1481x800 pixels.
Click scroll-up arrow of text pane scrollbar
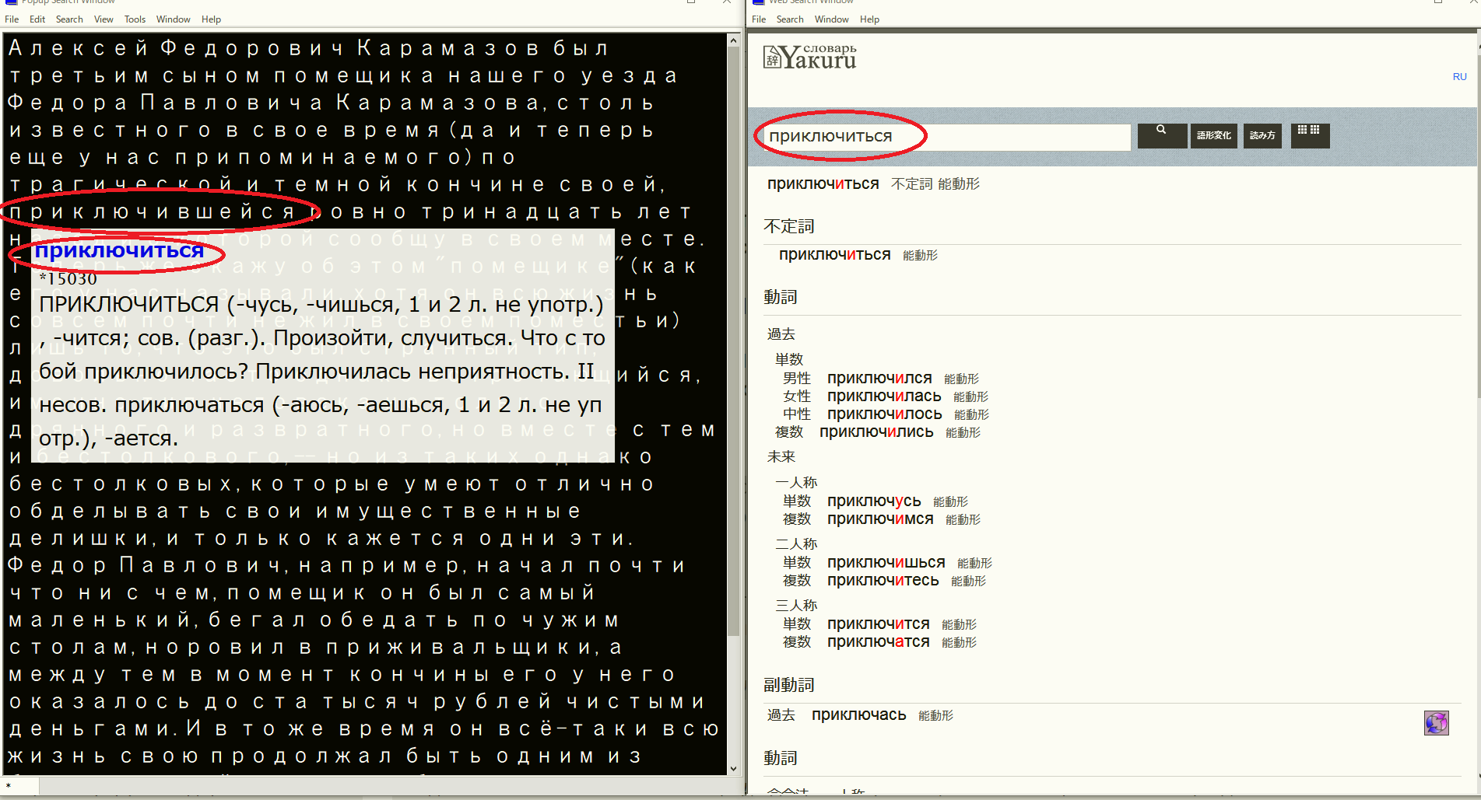click(x=733, y=40)
